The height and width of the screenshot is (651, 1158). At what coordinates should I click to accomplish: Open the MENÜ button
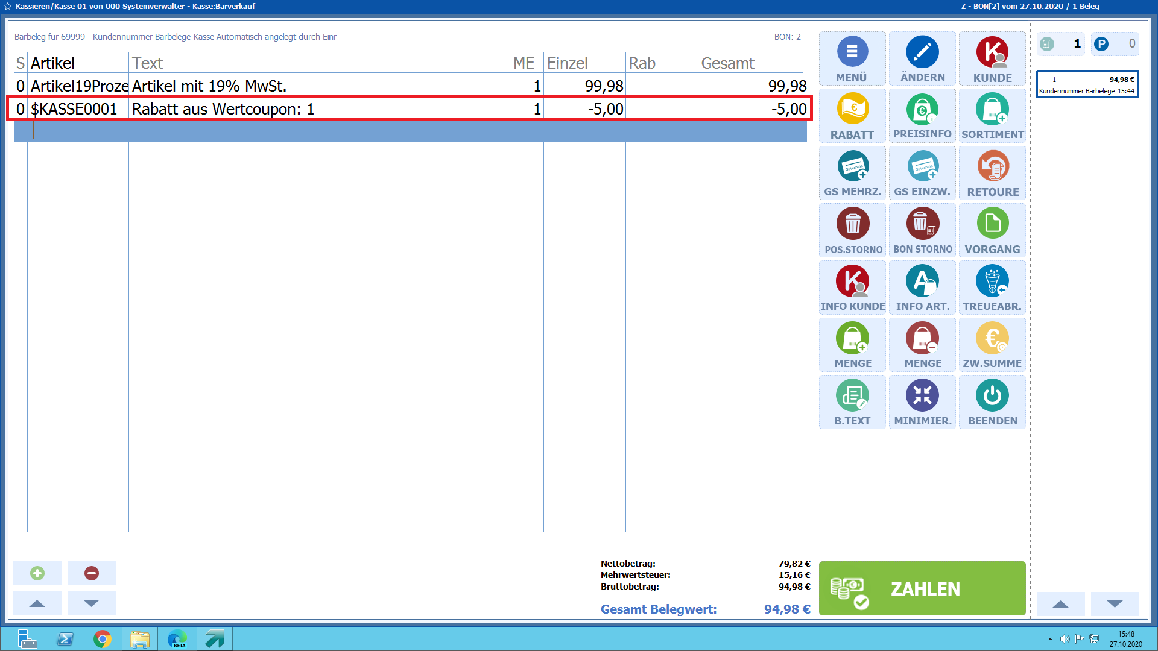coord(852,58)
